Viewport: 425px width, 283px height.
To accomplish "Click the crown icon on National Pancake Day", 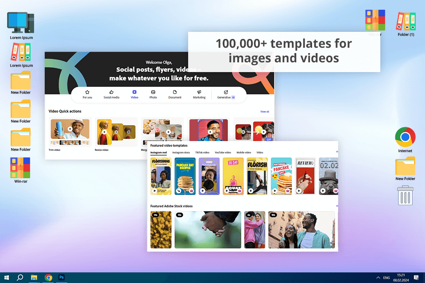I will (288, 191).
